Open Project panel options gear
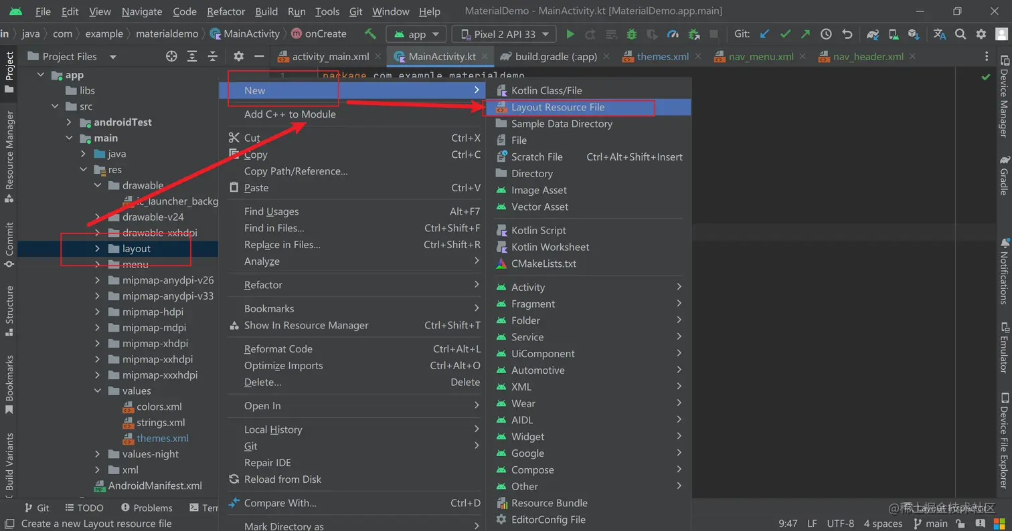Viewport: 1012px width, 531px height. click(238, 57)
